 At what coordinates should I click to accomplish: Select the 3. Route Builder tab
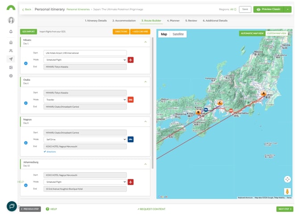[x=151, y=21]
